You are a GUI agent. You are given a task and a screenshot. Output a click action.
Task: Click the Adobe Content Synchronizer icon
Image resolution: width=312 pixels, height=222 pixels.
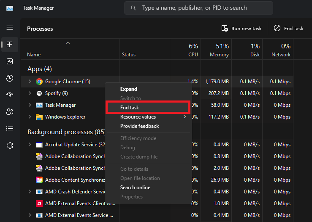pos(39,180)
